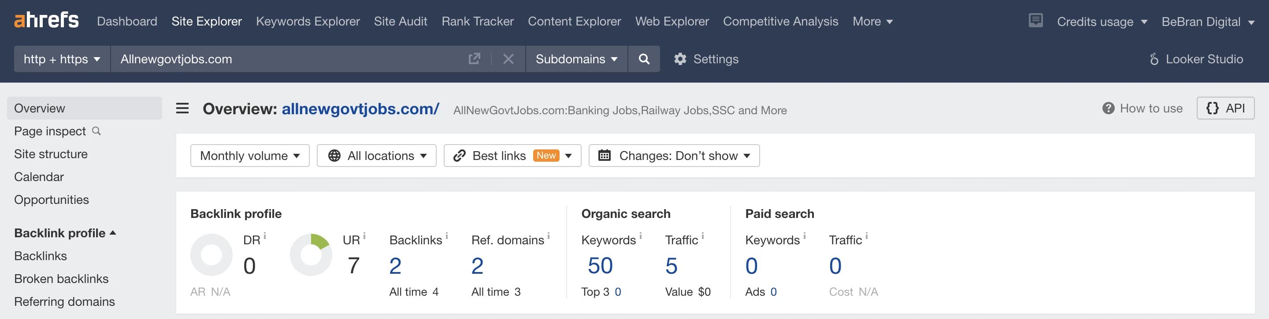
Task: Click Top 3 value 0
Action: [x=618, y=291]
